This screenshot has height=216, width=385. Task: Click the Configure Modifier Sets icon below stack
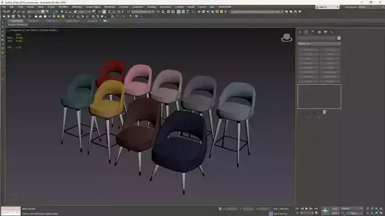tap(325, 112)
